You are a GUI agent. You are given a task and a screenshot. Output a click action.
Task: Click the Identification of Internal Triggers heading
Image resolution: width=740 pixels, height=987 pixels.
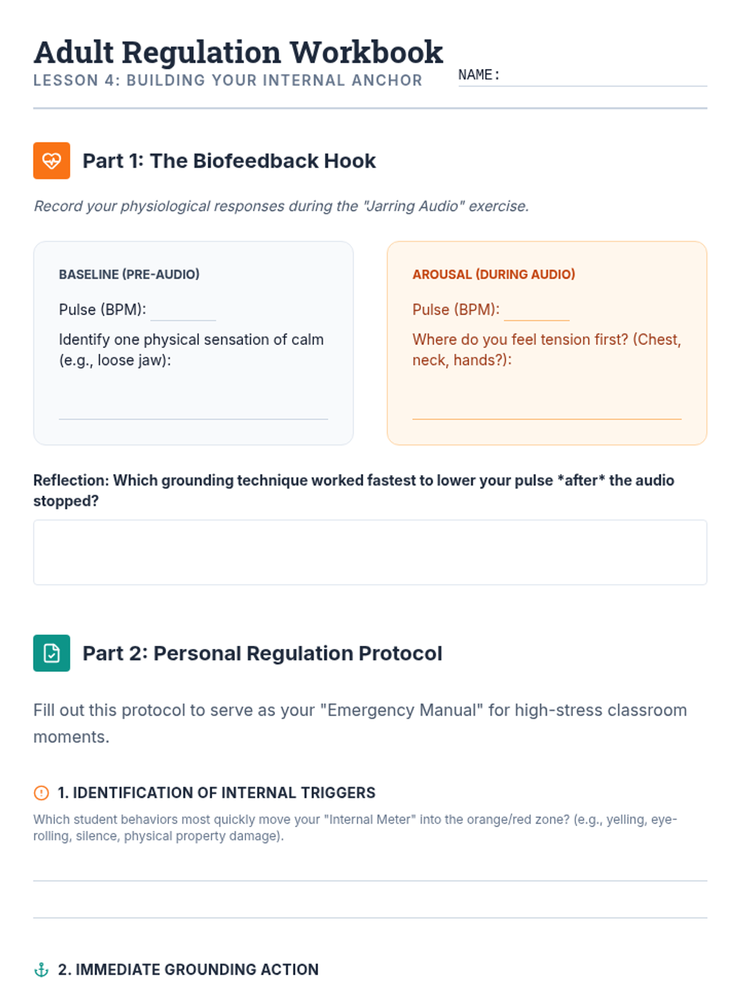click(x=216, y=793)
